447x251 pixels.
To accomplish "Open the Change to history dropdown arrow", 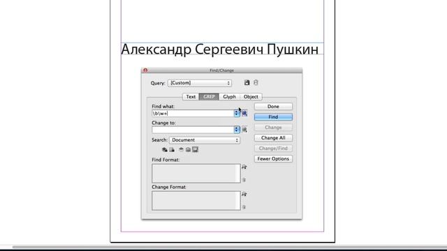I will 237,130.
